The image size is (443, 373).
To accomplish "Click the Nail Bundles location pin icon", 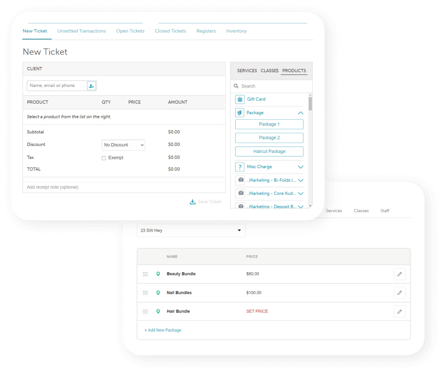I will tap(158, 293).
